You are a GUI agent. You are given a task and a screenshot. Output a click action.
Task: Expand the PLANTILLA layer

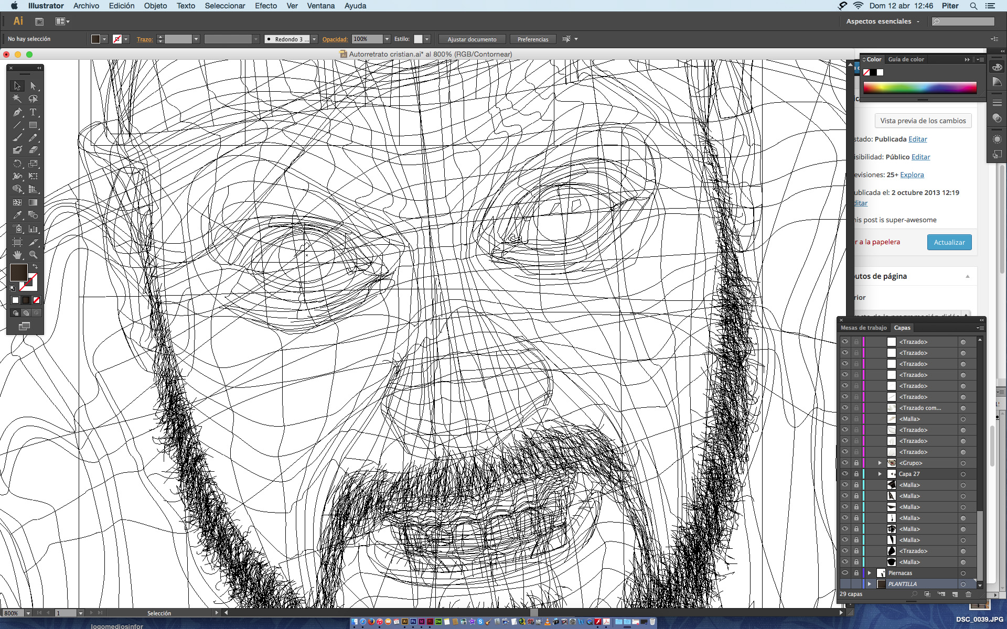[x=870, y=584]
